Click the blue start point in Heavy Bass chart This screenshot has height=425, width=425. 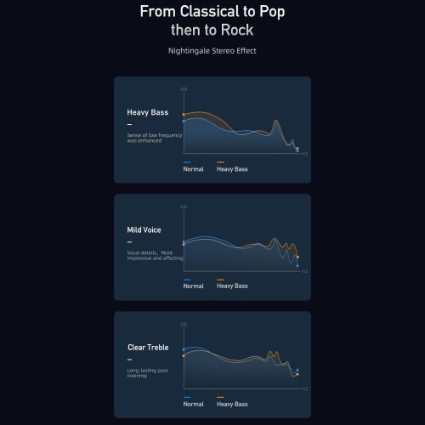[x=184, y=122]
